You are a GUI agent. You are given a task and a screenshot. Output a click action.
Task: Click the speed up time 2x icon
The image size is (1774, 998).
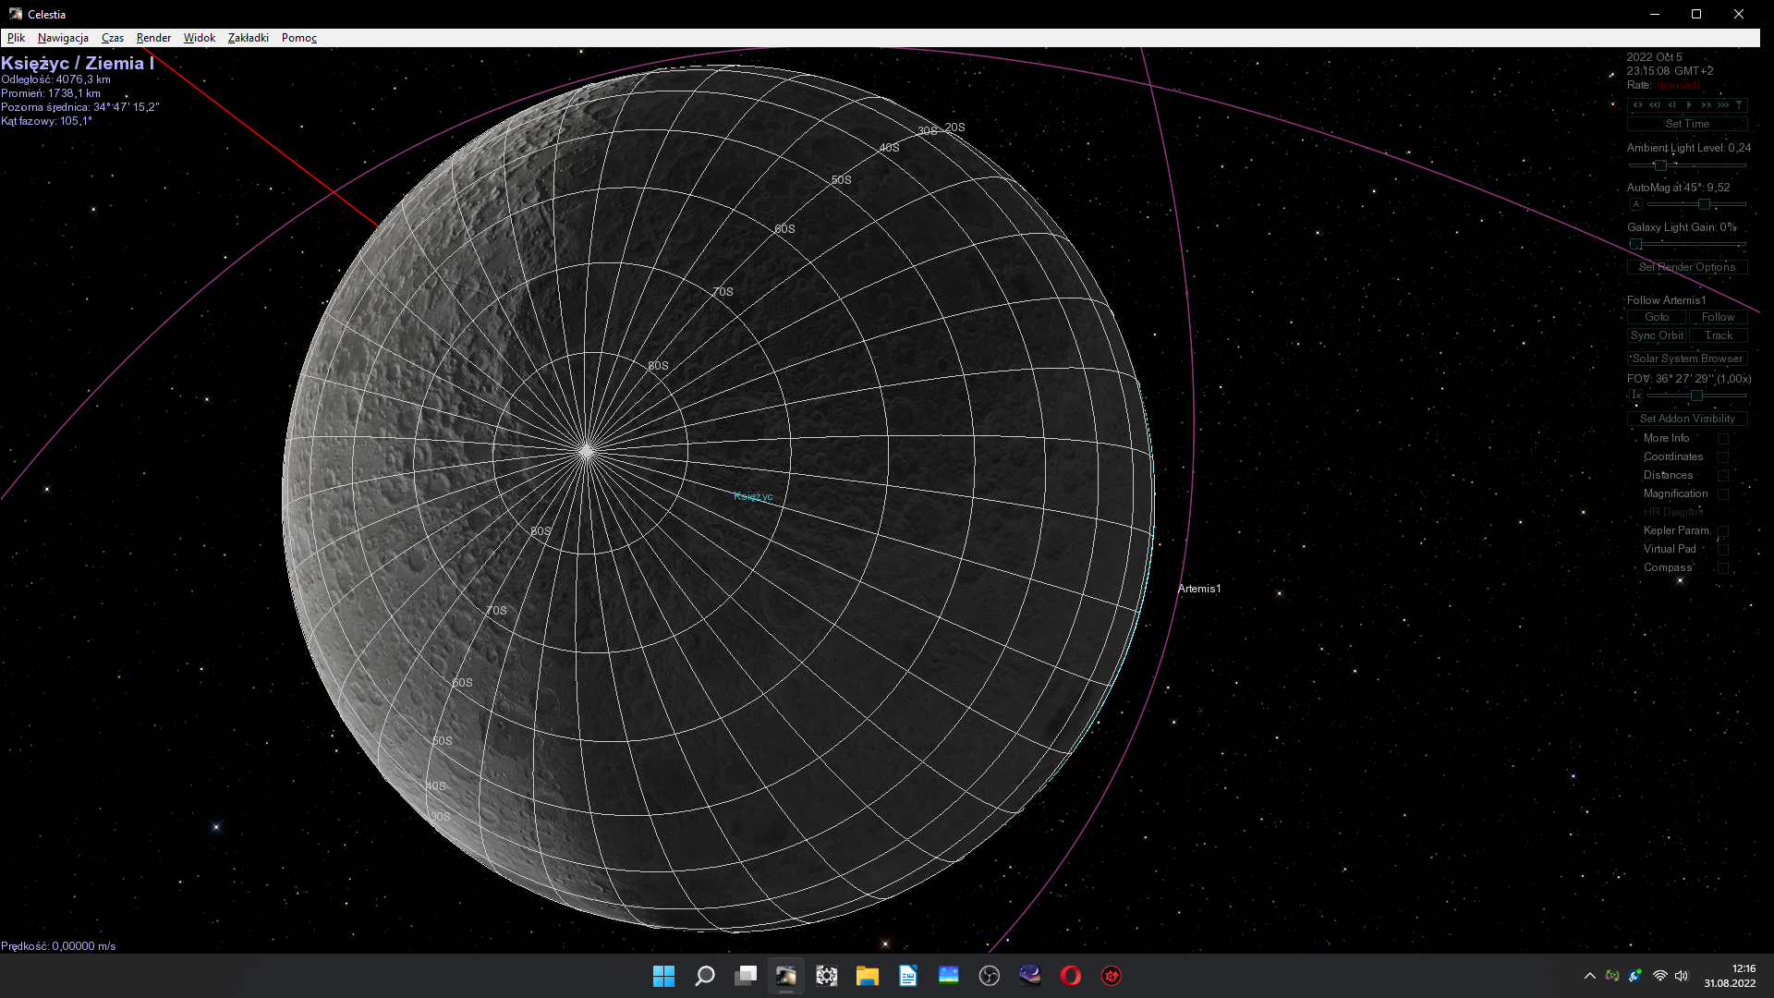pyautogui.click(x=1706, y=105)
